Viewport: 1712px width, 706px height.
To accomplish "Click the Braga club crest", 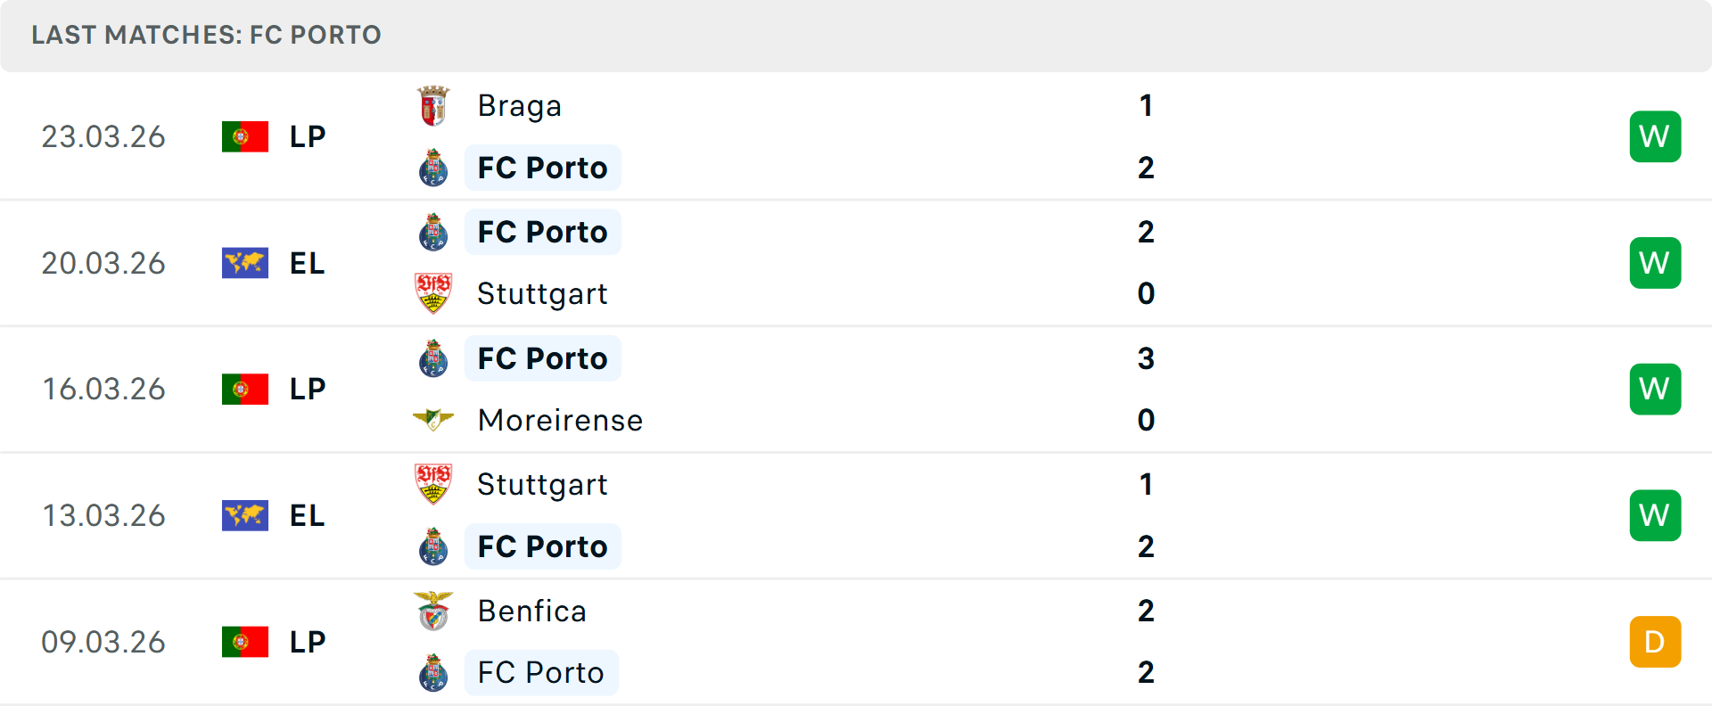I will 434,104.
